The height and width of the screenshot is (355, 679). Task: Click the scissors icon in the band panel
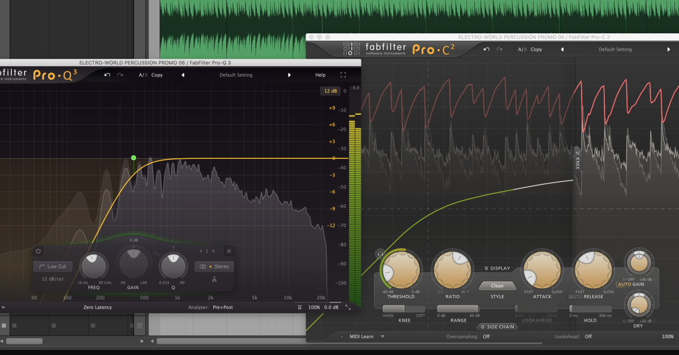214,278
